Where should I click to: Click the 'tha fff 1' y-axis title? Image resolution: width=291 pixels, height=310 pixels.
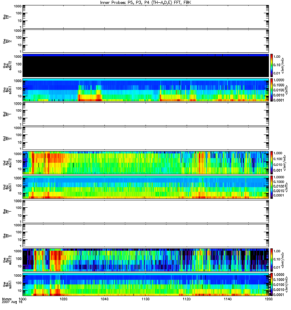coord(7,17)
